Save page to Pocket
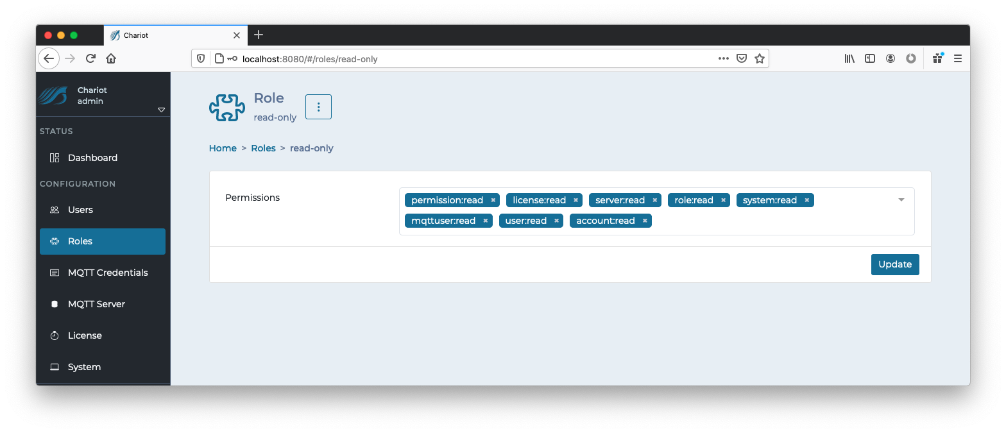1006x433 pixels. click(742, 58)
